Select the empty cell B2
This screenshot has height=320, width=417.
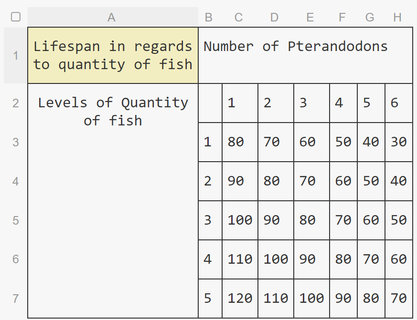pos(210,103)
